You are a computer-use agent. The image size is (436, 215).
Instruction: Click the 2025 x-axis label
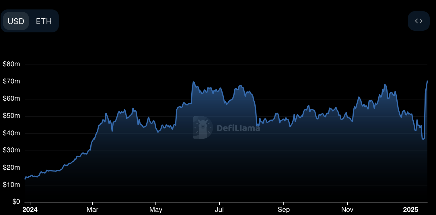pos(411,210)
